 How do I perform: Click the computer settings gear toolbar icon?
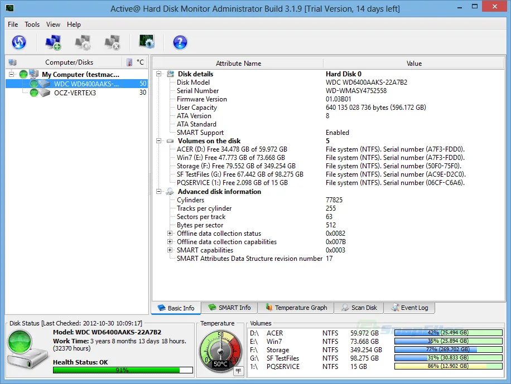coord(83,42)
